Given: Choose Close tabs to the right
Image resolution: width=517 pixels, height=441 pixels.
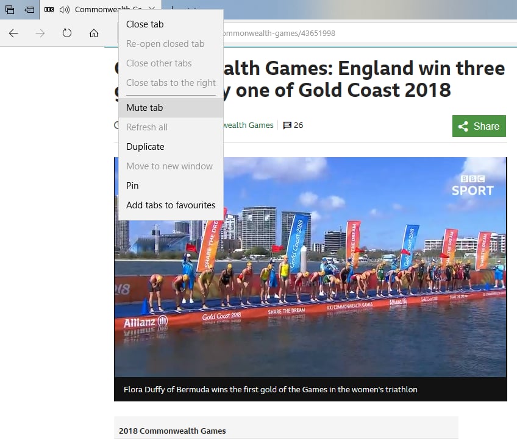Looking at the screenshot, I should click(x=171, y=83).
